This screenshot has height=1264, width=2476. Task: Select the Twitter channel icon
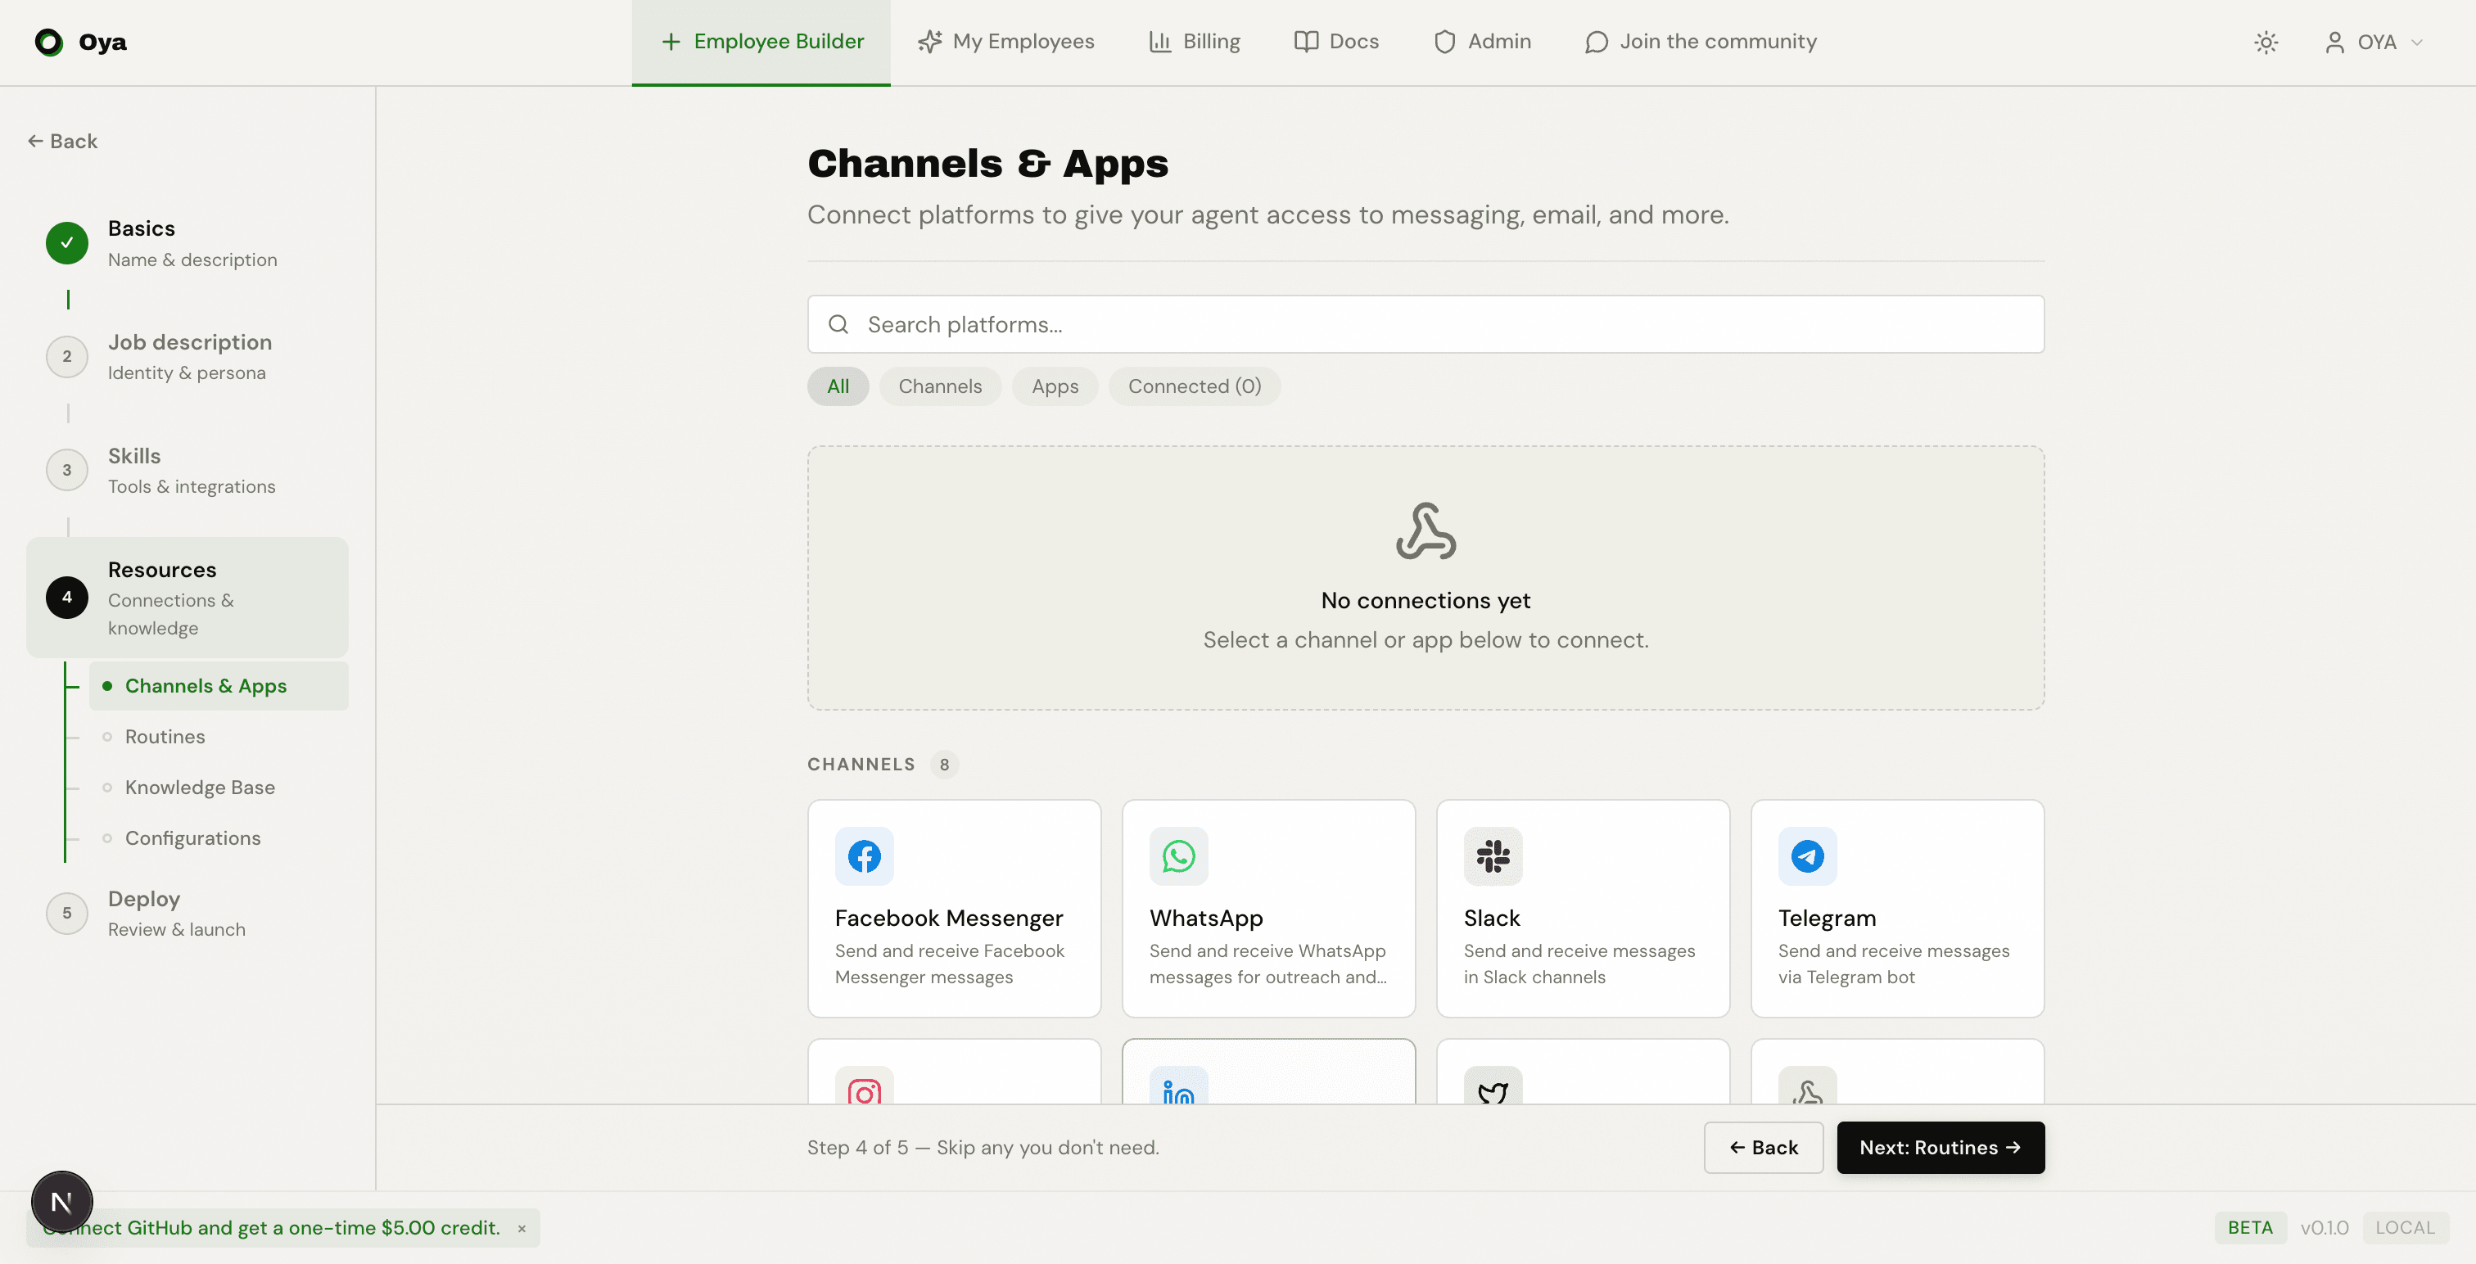pyautogui.click(x=1492, y=1093)
